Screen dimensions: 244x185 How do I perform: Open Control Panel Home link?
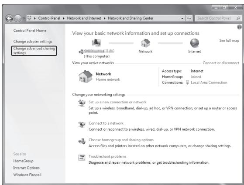tap(30, 30)
